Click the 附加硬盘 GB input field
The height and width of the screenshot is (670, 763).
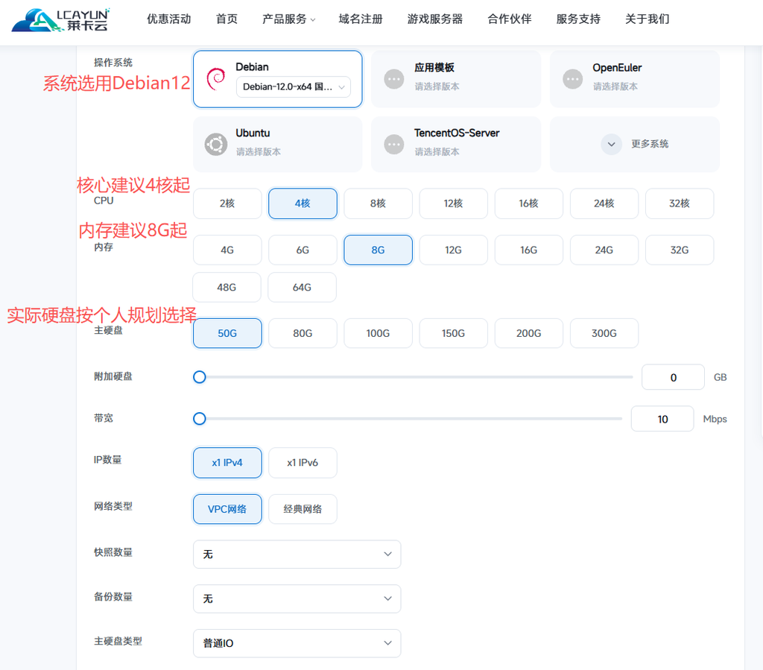pos(673,377)
